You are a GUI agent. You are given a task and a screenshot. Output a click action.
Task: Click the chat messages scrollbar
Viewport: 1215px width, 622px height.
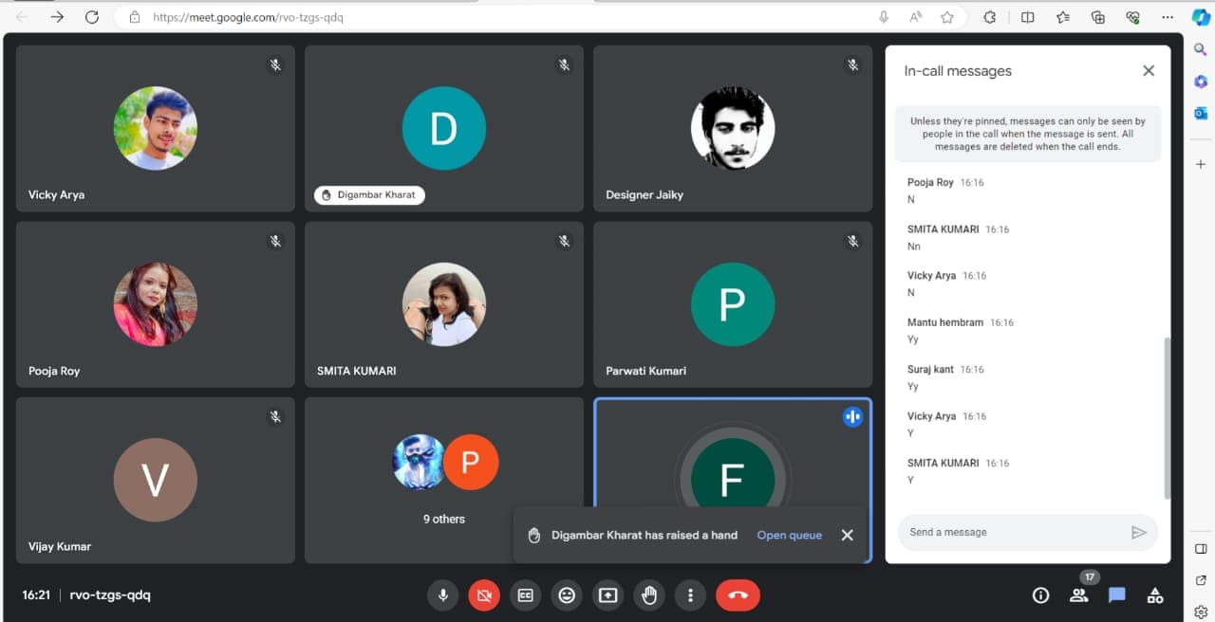[x=1167, y=417]
